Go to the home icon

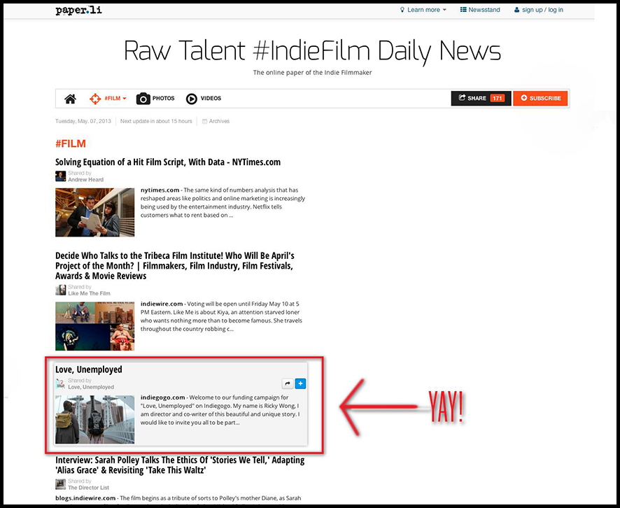click(71, 99)
